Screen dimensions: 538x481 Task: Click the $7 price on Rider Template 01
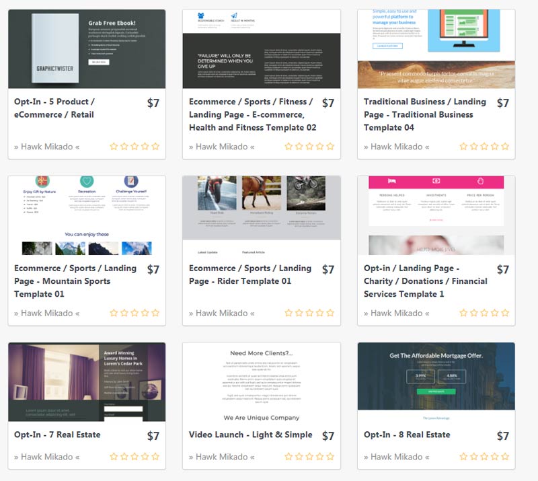(x=328, y=269)
